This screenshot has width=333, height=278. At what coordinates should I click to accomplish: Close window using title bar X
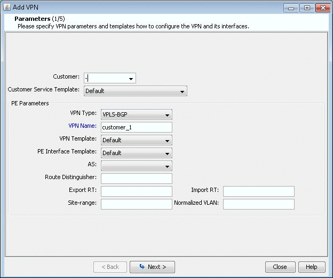pos(322,7)
